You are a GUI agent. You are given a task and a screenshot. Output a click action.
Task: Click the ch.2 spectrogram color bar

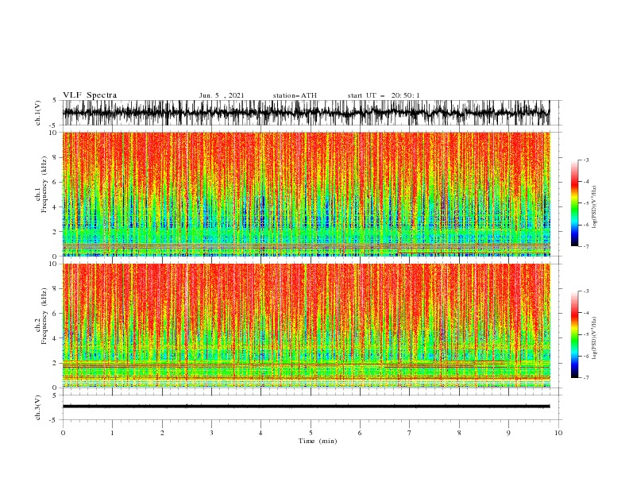coord(574,334)
